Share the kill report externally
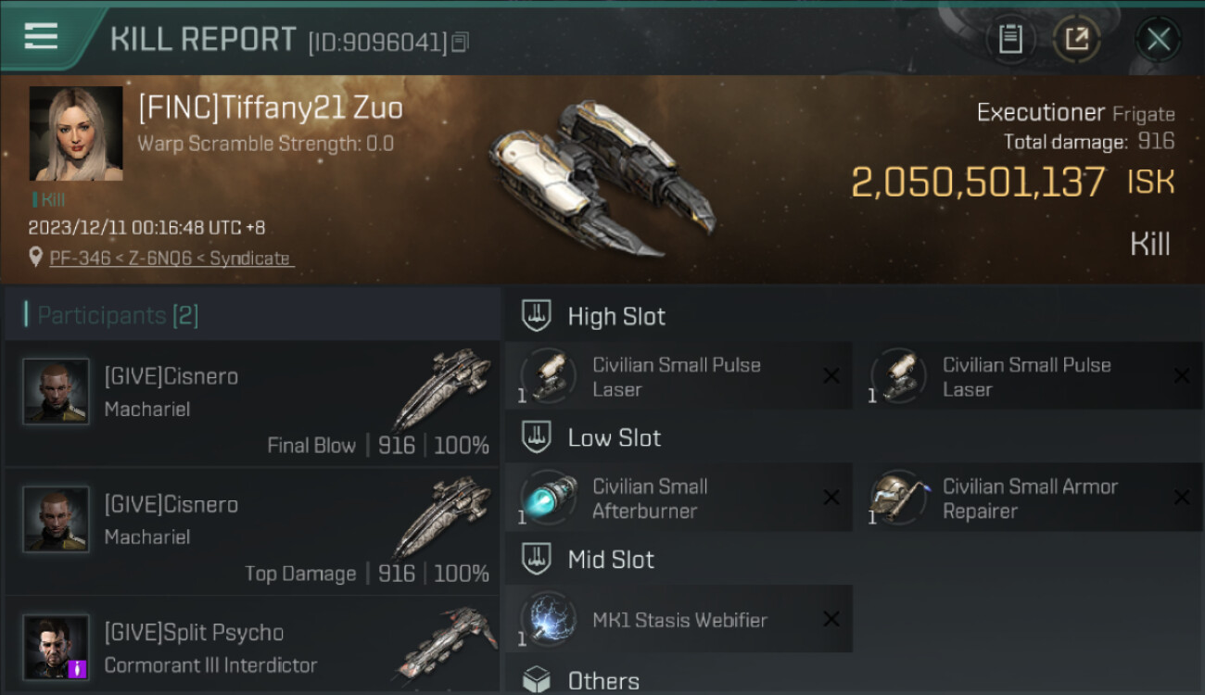 1077,40
